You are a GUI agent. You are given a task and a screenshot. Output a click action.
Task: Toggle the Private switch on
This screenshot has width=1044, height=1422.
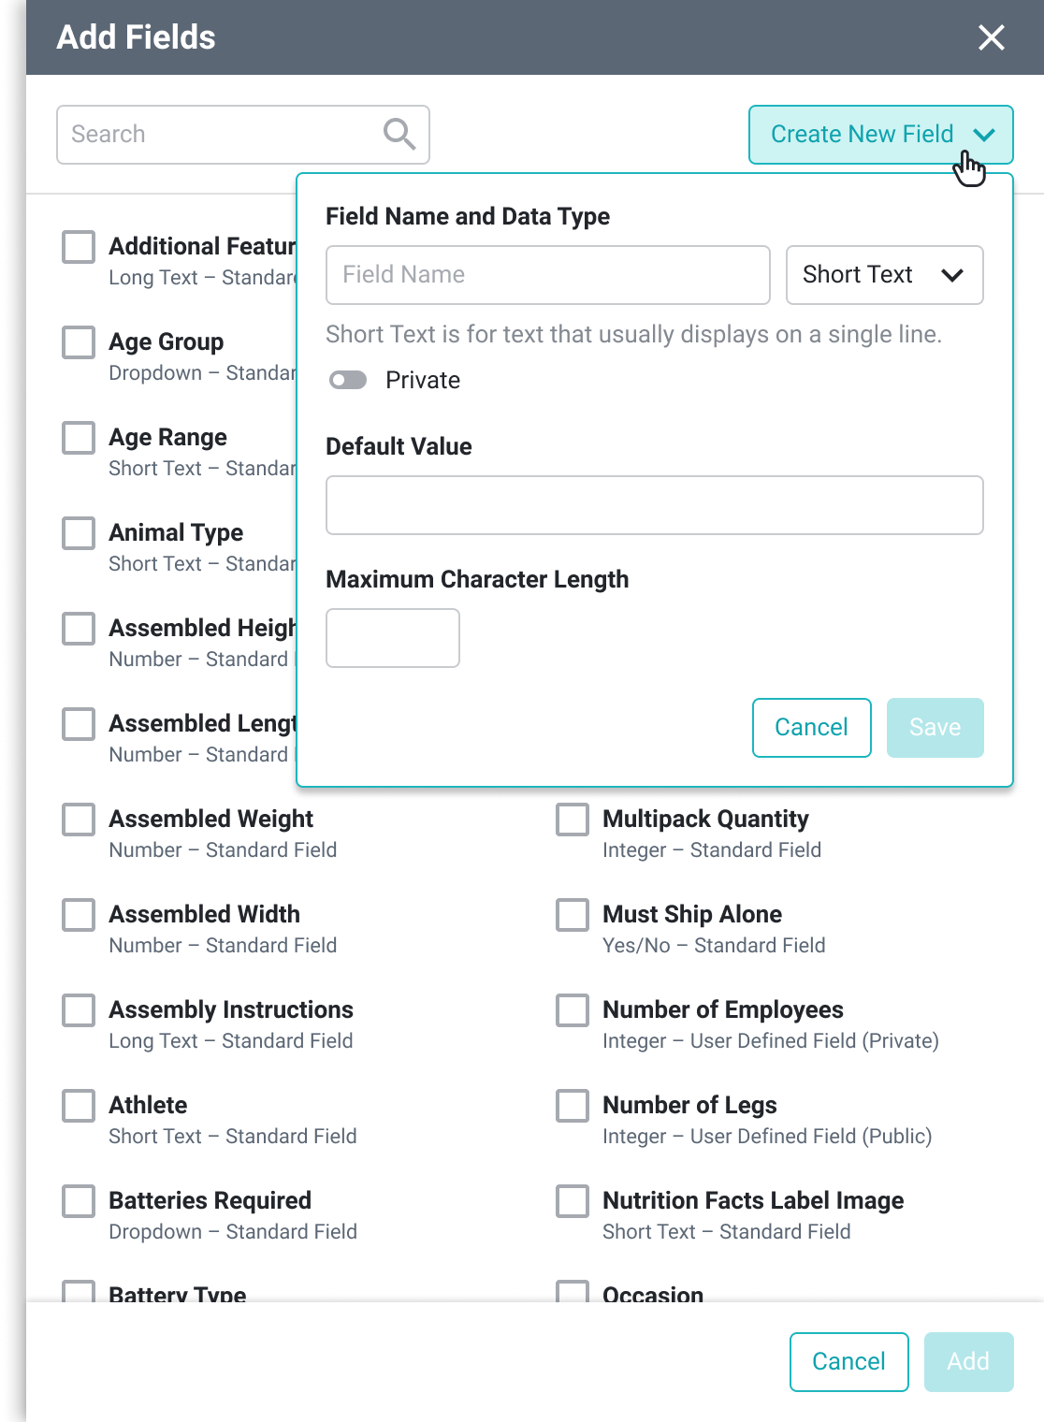pos(348,380)
